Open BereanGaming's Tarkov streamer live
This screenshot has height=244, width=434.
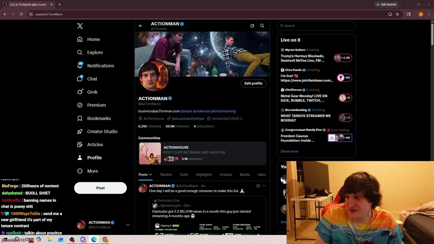click(x=316, y=116)
